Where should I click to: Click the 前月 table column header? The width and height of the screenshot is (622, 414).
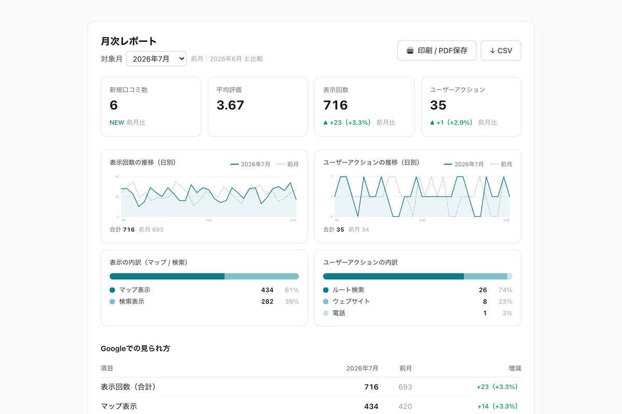(405, 368)
